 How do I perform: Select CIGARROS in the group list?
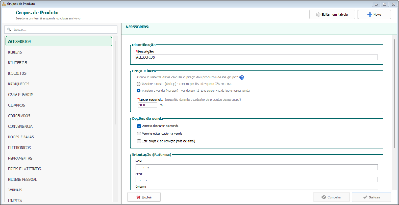coord(59,105)
